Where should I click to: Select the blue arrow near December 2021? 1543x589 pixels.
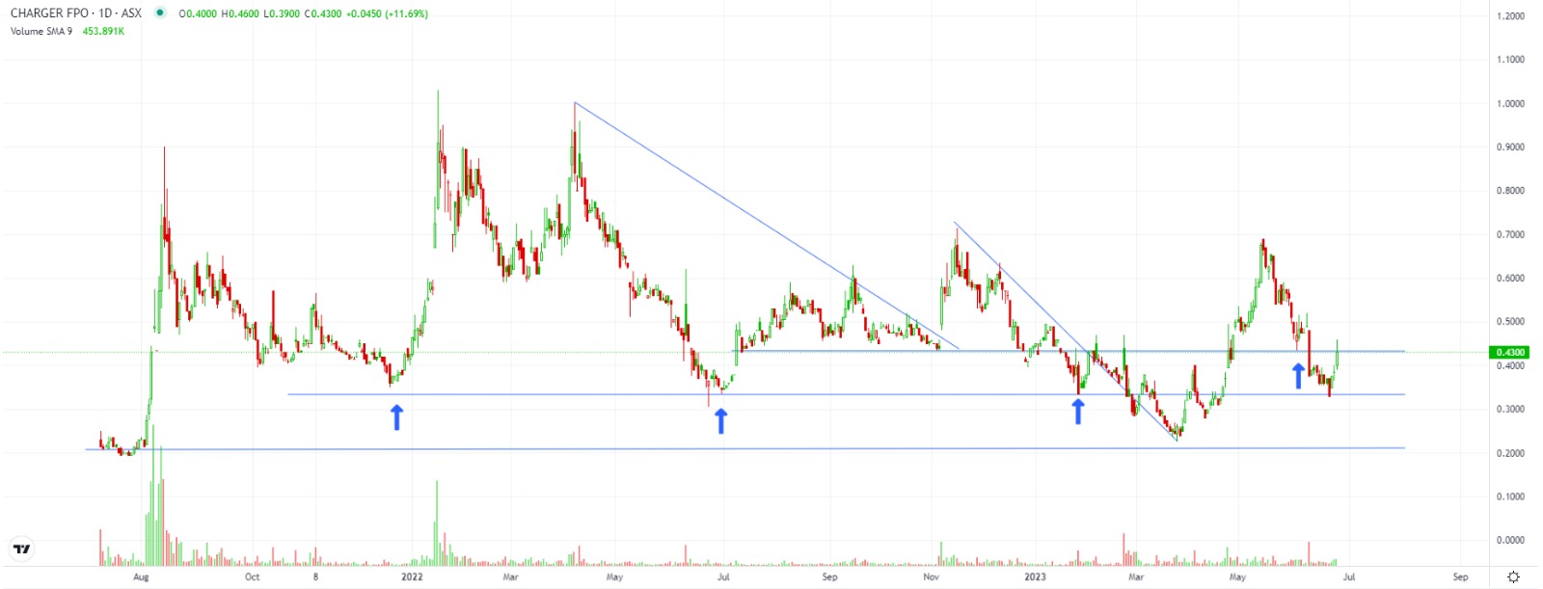(396, 416)
